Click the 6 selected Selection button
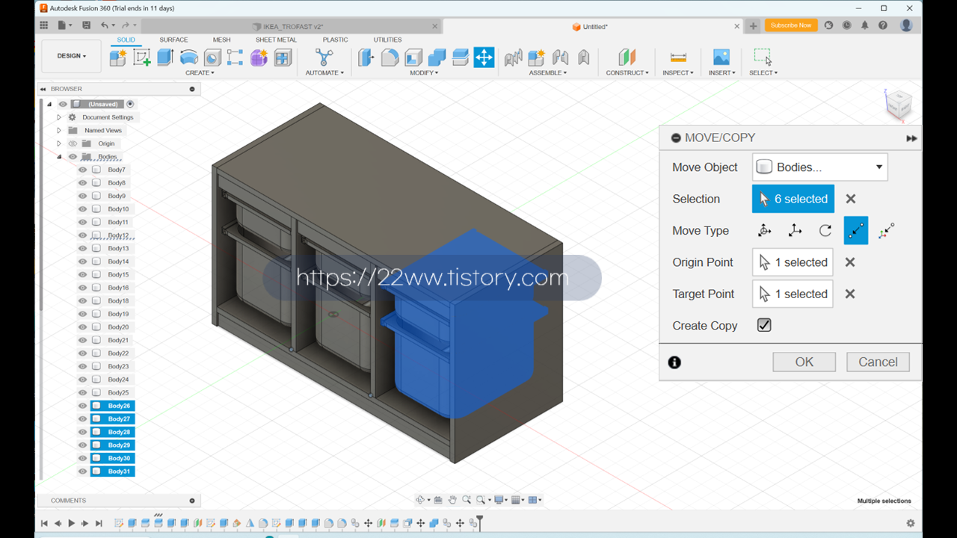Image resolution: width=957 pixels, height=538 pixels. point(793,200)
